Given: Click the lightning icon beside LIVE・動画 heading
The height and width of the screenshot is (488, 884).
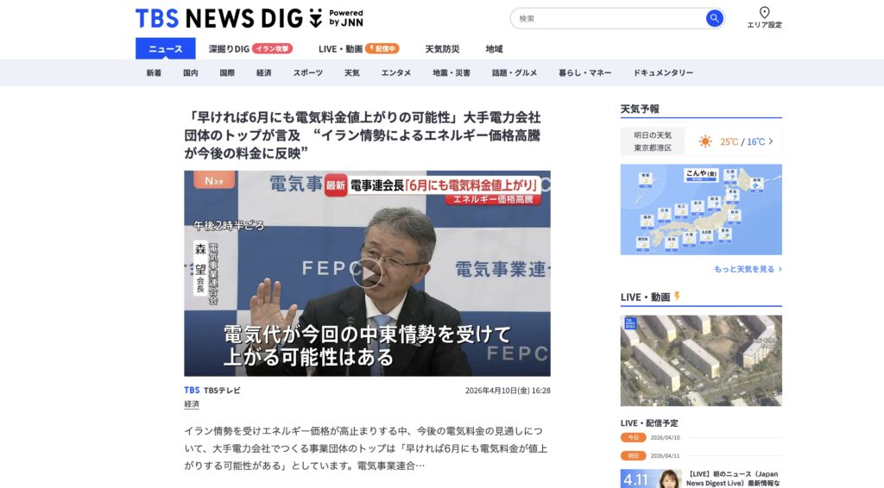Looking at the screenshot, I should 677,296.
